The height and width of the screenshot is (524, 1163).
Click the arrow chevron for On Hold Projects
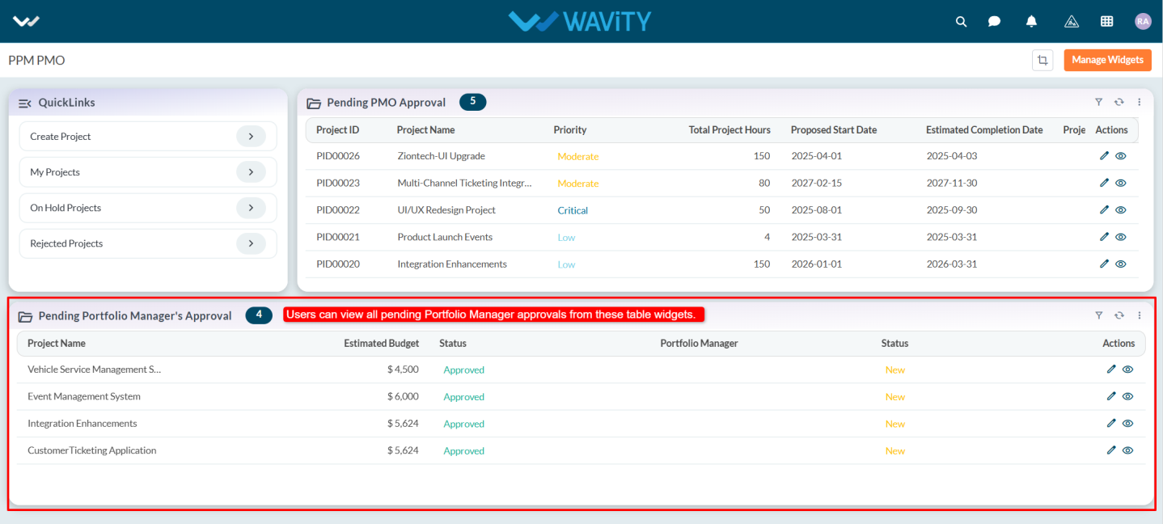[251, 208]
